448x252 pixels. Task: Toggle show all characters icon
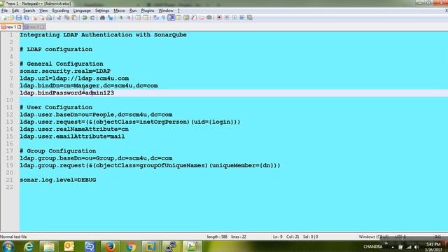pyautogui.click(x=163, y=17)
